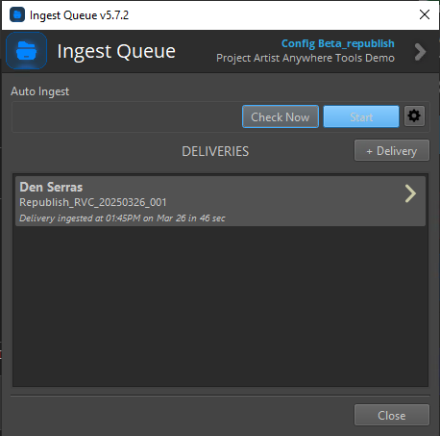Close the Ingest Queue window with X
Image resolution: width=440 pixels, height=436 pixels.
click(x=425, y=14)
